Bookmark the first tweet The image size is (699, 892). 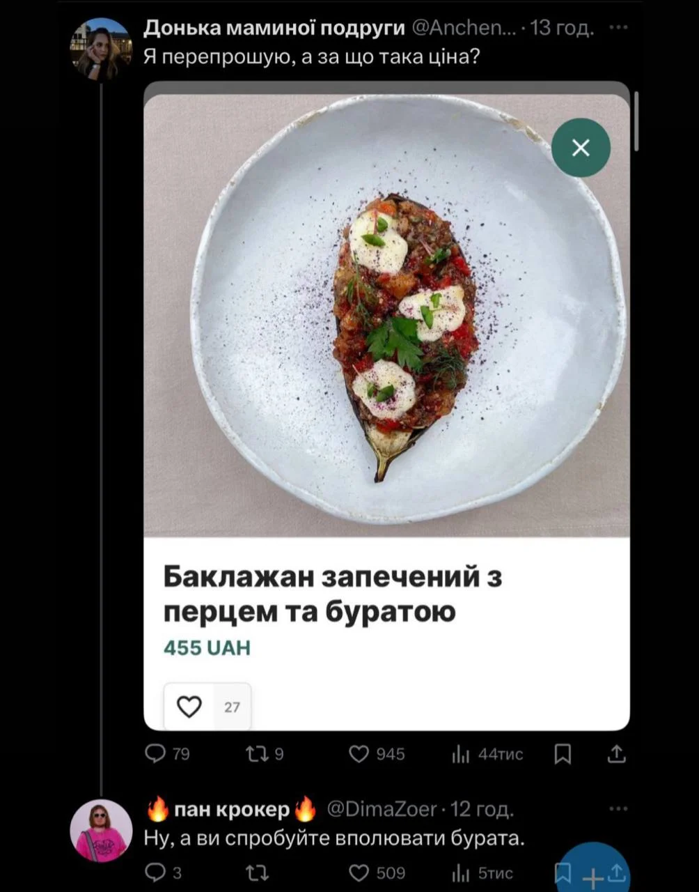coord(563,754)
